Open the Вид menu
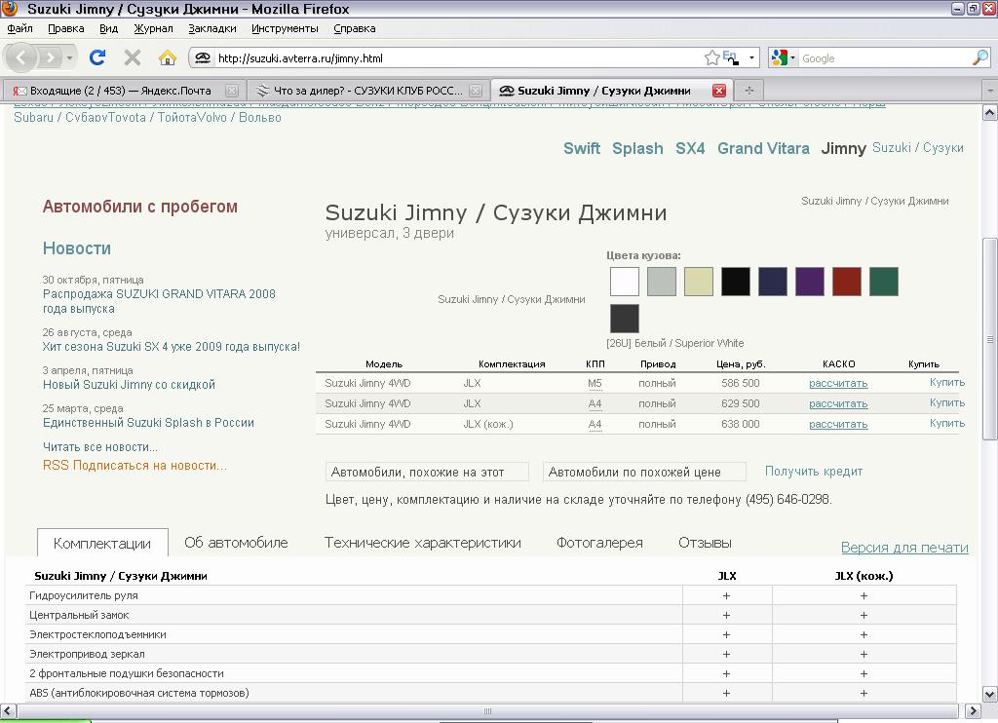Screen dimensions: 998x723 coord(109,28)
